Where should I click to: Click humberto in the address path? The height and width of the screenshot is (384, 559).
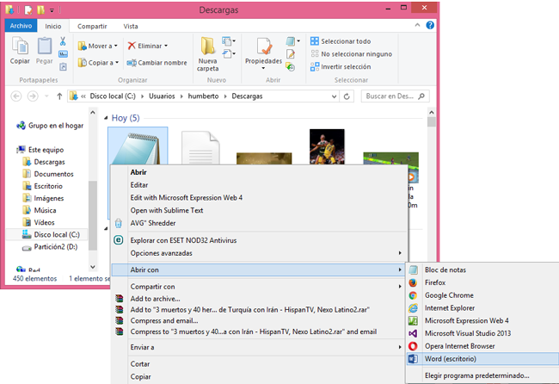click(x=203, y=96)
